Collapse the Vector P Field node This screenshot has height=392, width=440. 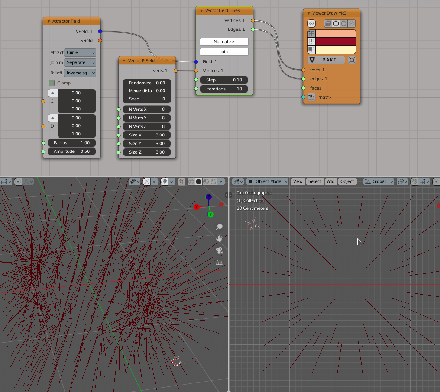(x=124, y=61)
